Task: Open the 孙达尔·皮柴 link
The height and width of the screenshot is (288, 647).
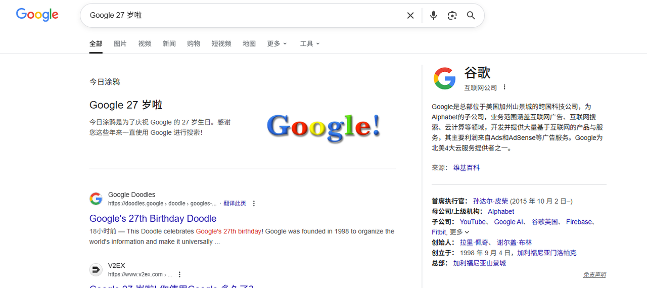Action: point(490,201)
